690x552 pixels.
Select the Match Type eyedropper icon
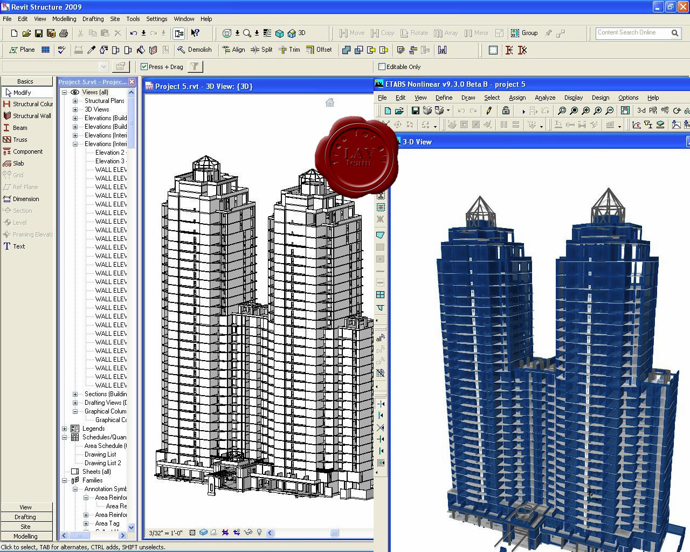coord(91,50)
